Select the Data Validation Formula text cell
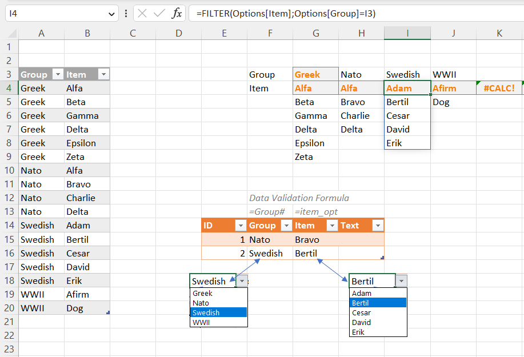This screenshot has width=524, height=357. click(299, 198)
